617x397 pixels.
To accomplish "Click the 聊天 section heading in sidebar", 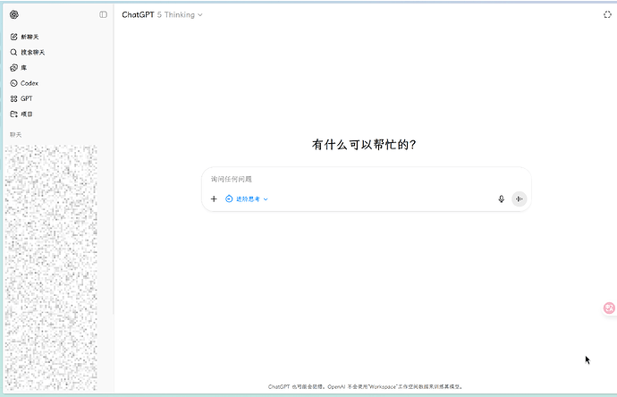I will tap(15, 134).
